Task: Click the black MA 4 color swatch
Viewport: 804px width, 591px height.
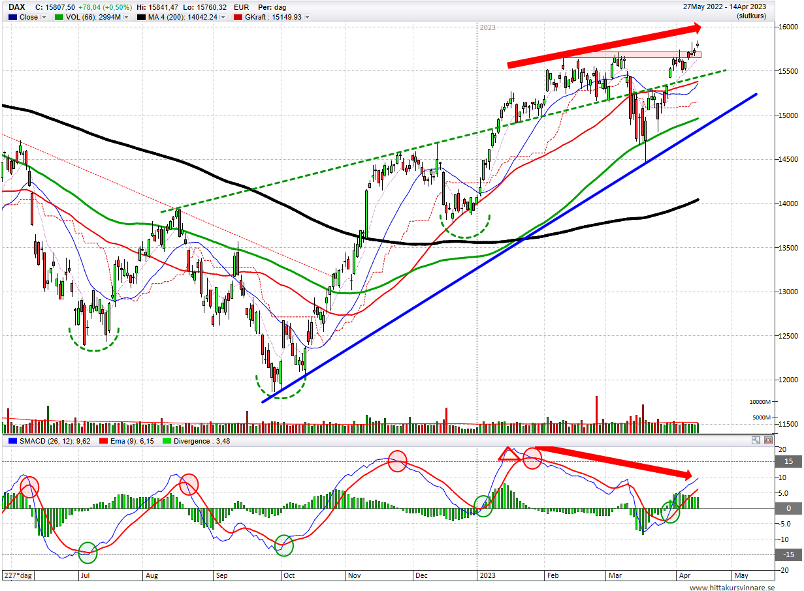Action: (142, 18)
